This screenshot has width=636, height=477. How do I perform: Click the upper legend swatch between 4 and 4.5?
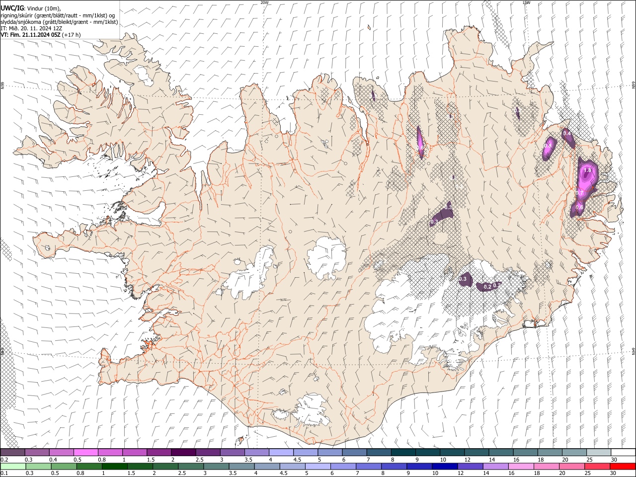point(281,452)
